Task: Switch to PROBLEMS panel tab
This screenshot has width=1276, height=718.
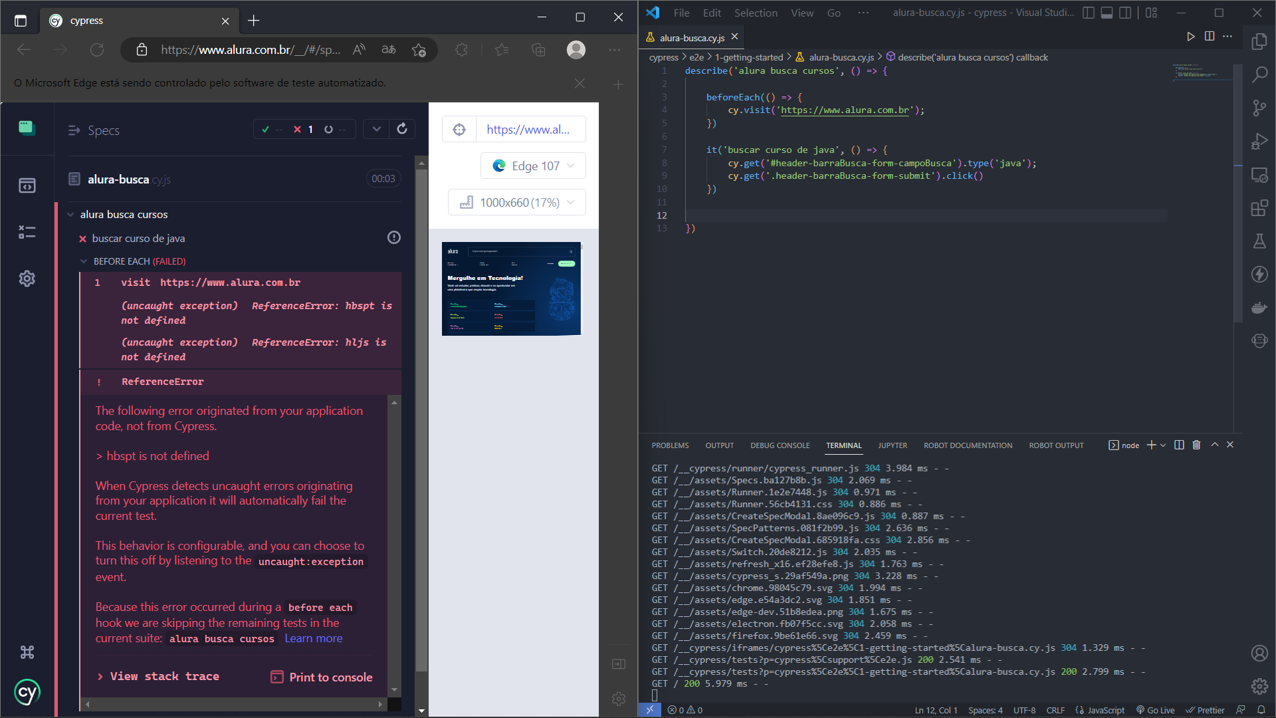Action: pos(670,445)
